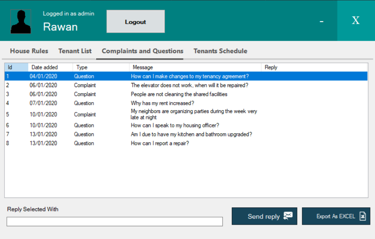Screen dimensions: 375x239
Task: Click date 07/01/2020 in row 4
Action: tap(43, 103)
